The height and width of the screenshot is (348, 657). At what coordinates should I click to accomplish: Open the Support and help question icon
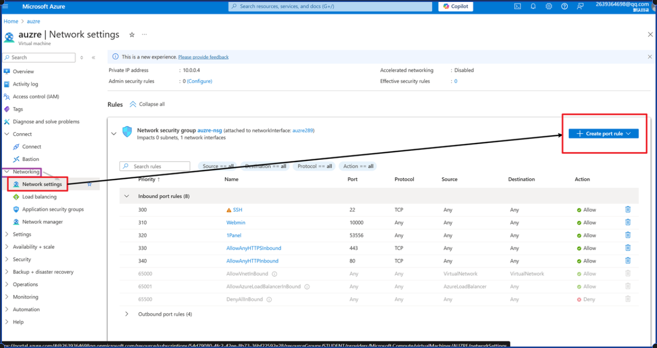(564, 6)
